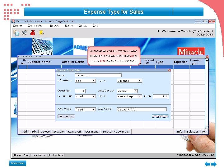Click the Expense Name column header
Image resolution: width=224 pixels, height=168 pixels.
39,62
